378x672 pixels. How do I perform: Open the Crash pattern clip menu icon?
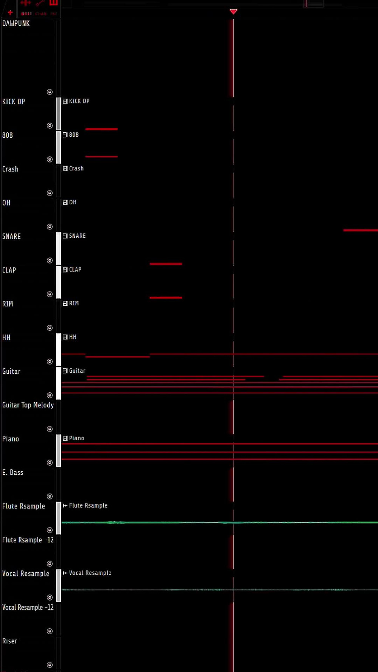[65, 169]
